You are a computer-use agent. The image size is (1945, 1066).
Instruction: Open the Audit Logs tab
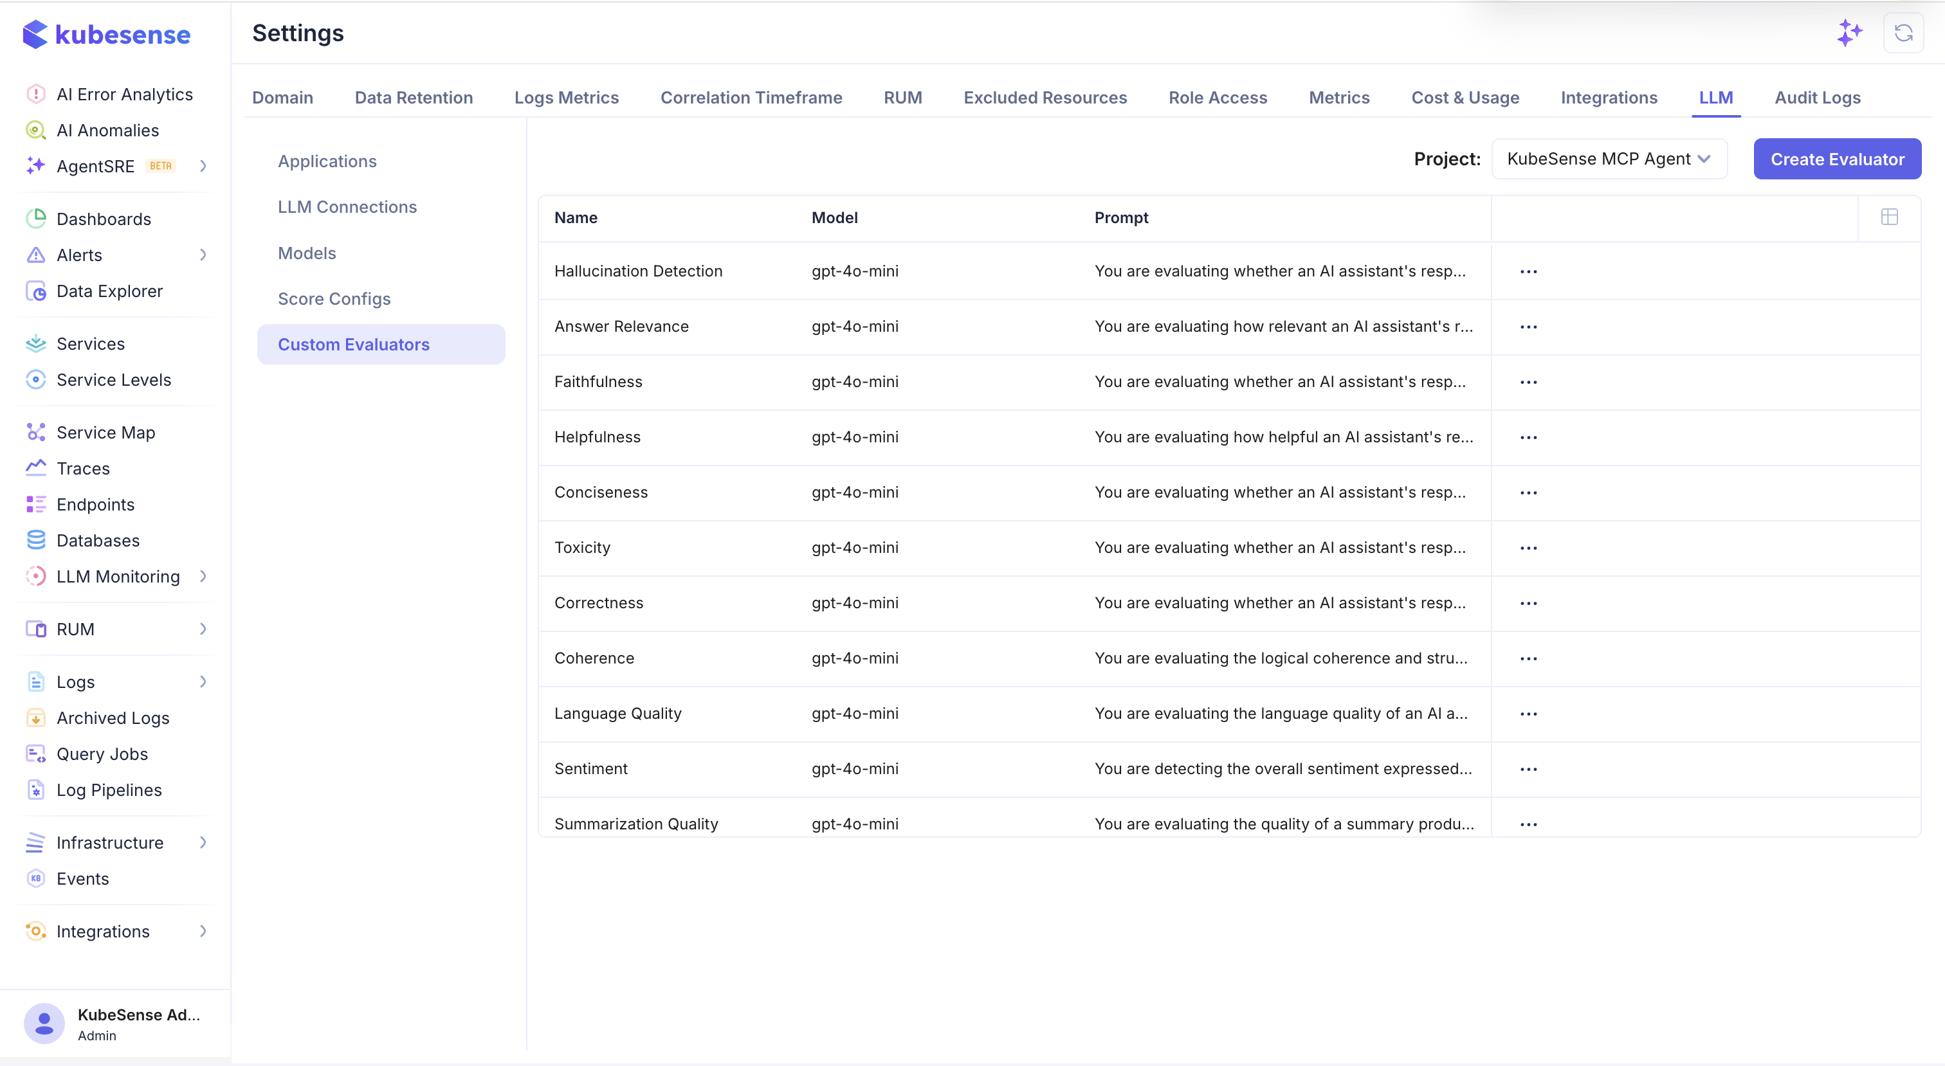(1818, 97)
